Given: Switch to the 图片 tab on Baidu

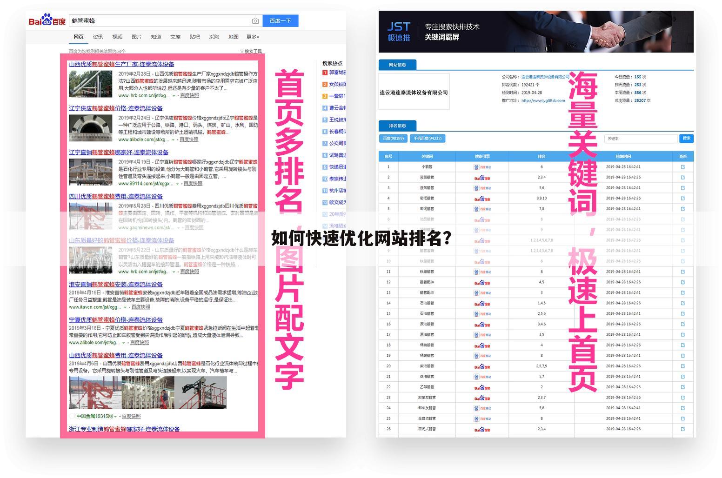Looking at the screenshot, I should [x=137, y=37].
